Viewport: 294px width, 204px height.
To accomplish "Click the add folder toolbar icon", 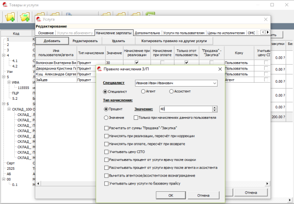I will pos(10,17).
